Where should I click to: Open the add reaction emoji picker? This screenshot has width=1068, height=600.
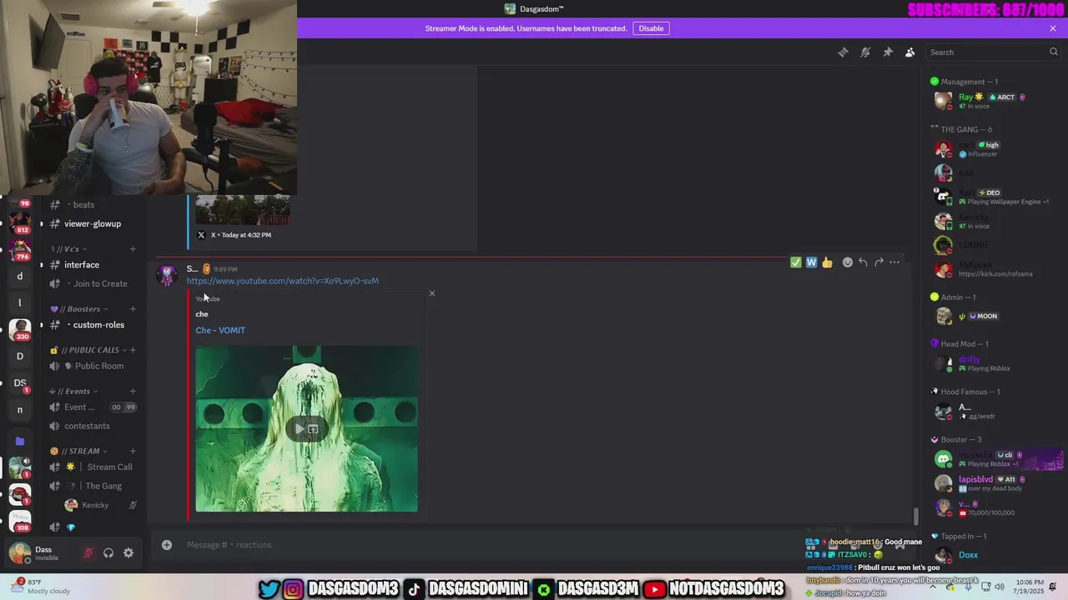click(x=848, y=262)
